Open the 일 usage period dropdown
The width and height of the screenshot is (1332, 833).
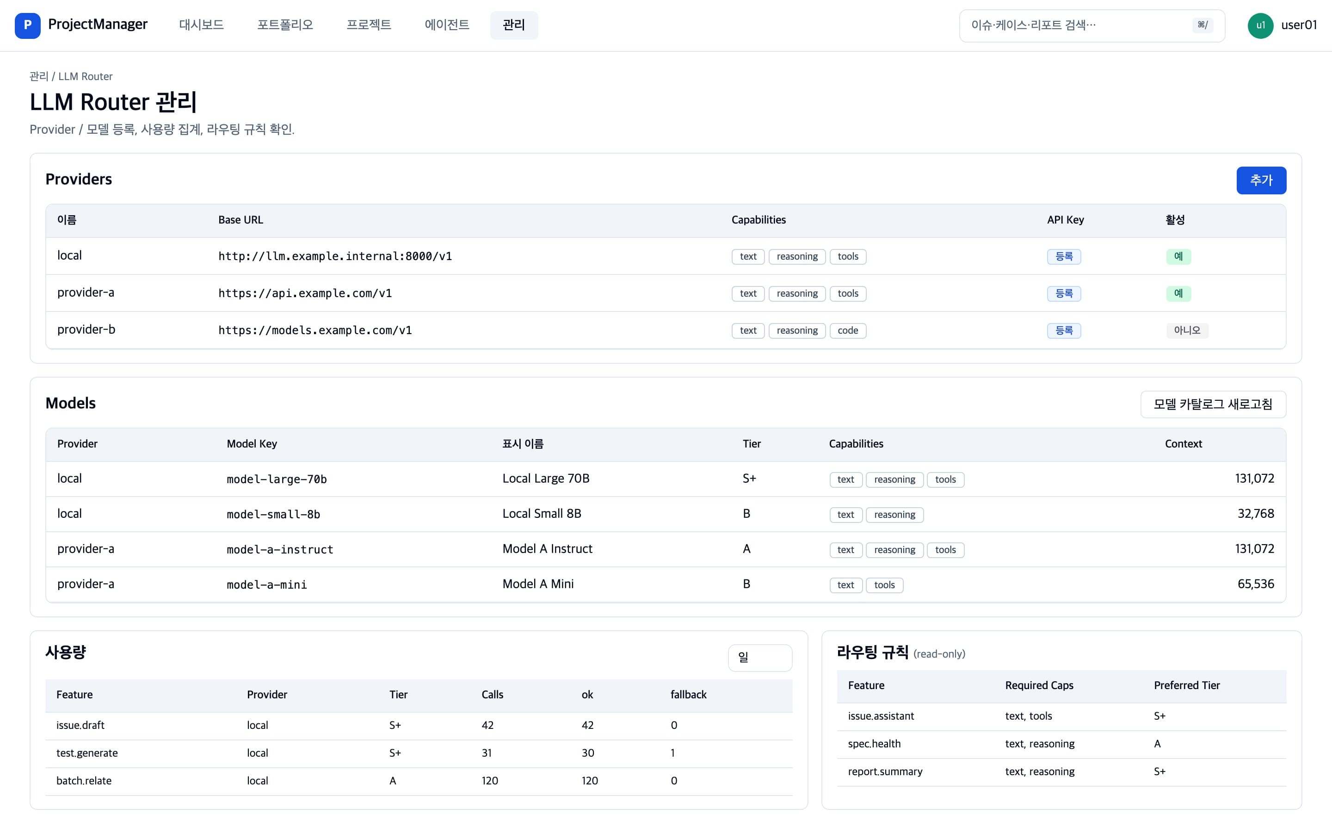coord(759,658)
